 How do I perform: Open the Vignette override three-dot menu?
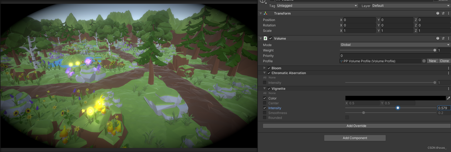[x=449, y=89]
